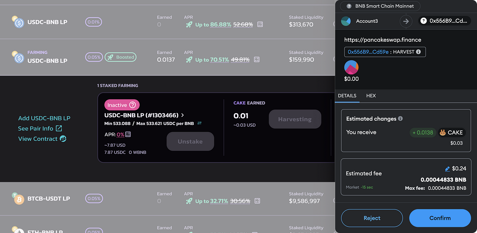The image size is (477, 233).
Task: Click the Boosted badge
Action: (121, 57)
